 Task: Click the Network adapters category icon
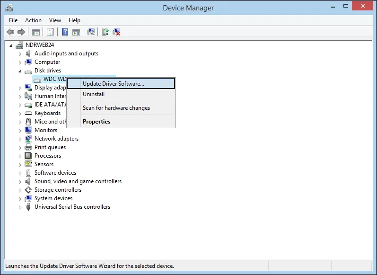(28, 139)
